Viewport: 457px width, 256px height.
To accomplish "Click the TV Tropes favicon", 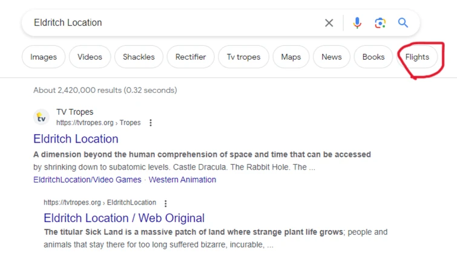I will tap(41, 117).
